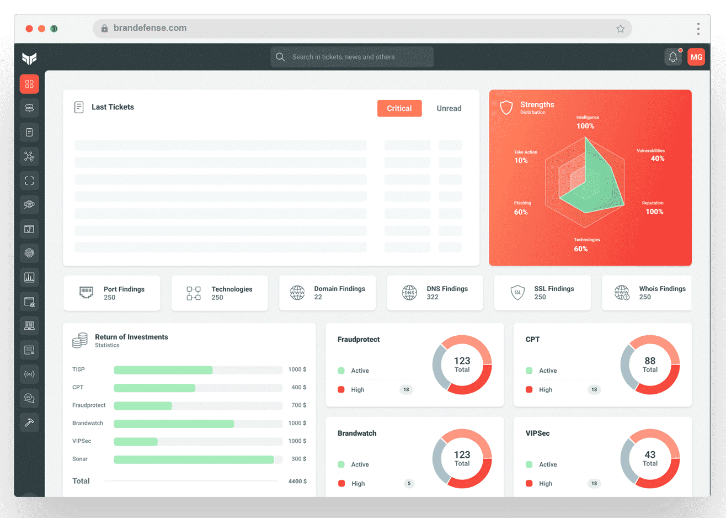Select the network nodes icon in sidebar

coord(29,156)
